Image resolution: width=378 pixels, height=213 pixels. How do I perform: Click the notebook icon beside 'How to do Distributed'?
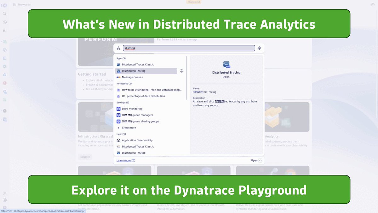pos(118,90)
